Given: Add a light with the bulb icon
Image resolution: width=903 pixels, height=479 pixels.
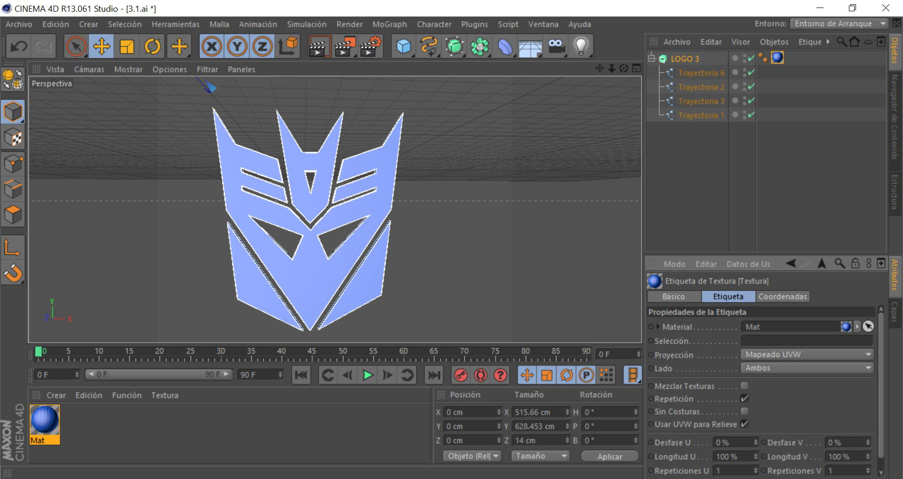Looking at the screenshot, I should (x=581, y=47).
